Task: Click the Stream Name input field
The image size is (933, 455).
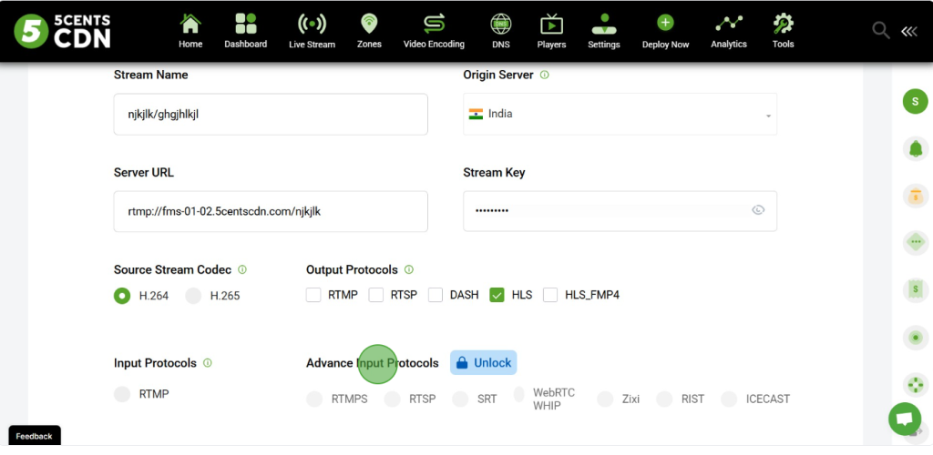Action: tap(271, 115)
